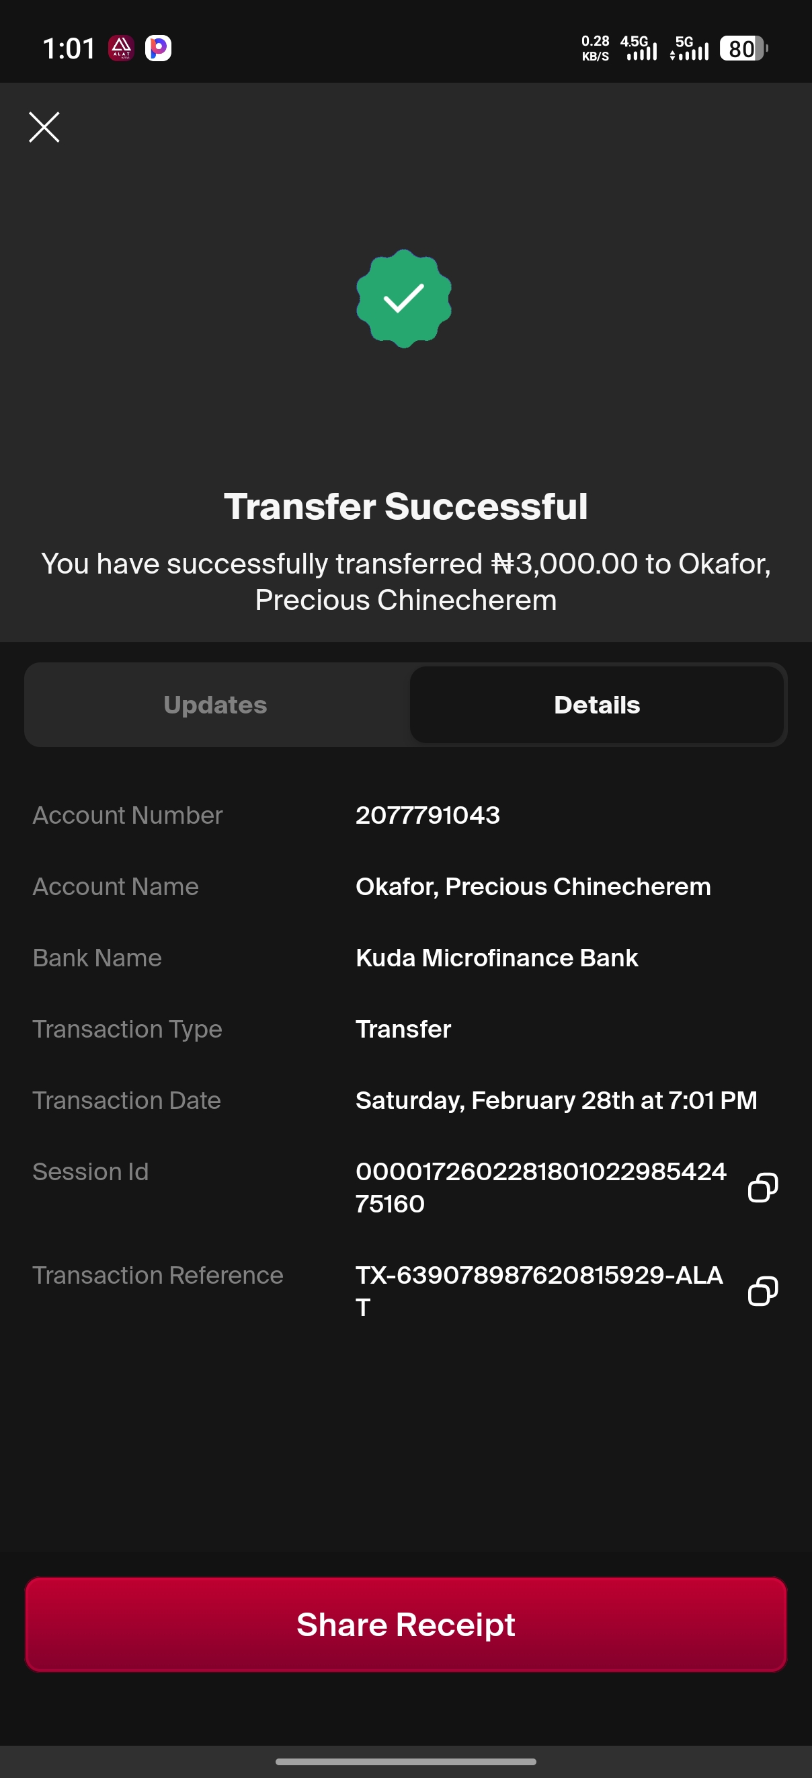
Task: Tap the purple P app notification icon
Action: click(x=158, y=48)
